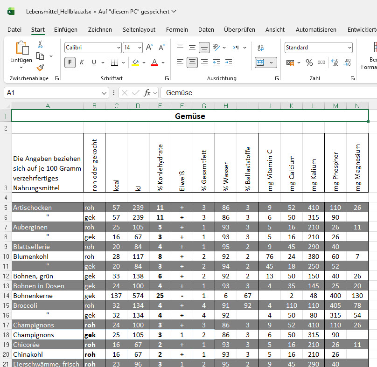377x367 pixels.
Task: Switch to the Seitenlayout tab
Action: [x=139, y=29]
